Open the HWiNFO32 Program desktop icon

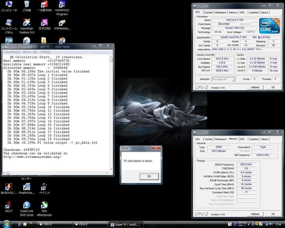pos(62,5)
